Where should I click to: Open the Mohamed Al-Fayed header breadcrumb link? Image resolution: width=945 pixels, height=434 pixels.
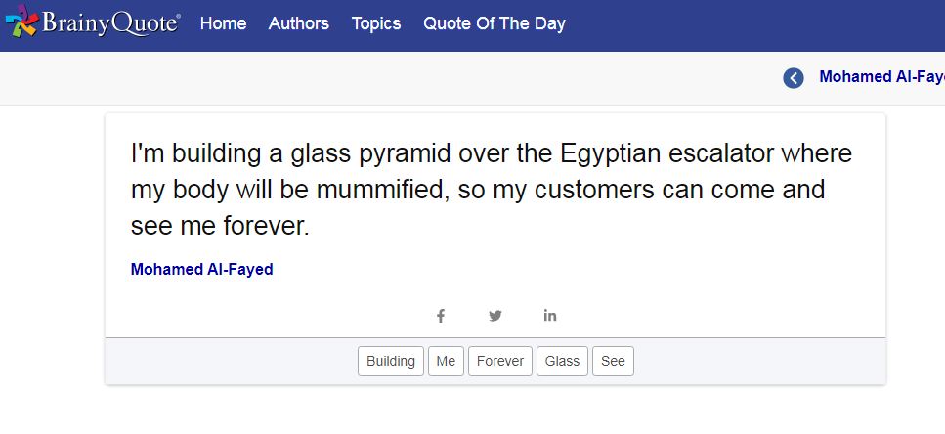[x=881, y=77]
